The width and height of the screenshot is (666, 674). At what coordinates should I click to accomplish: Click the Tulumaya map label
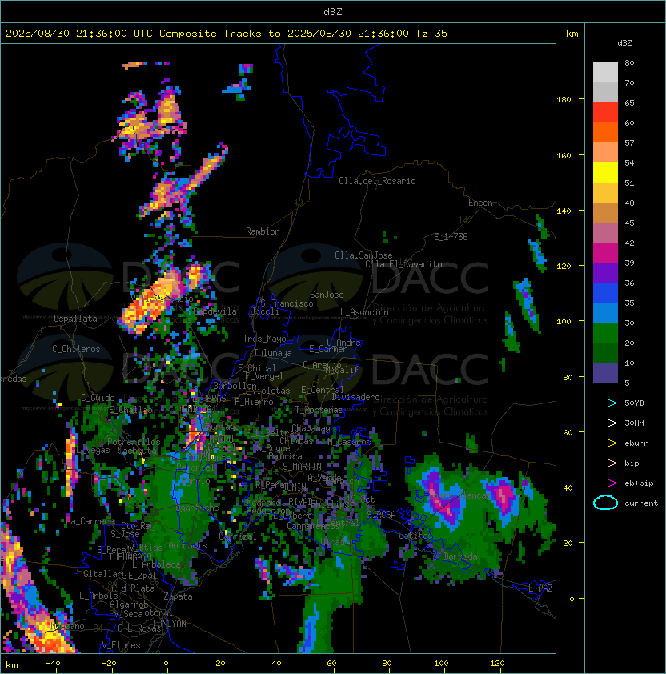pyautogui.click(x=273, y=353)
